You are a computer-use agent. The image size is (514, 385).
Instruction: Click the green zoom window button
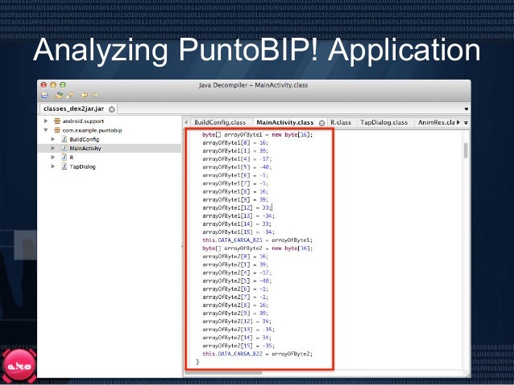[x=63, y=84]
